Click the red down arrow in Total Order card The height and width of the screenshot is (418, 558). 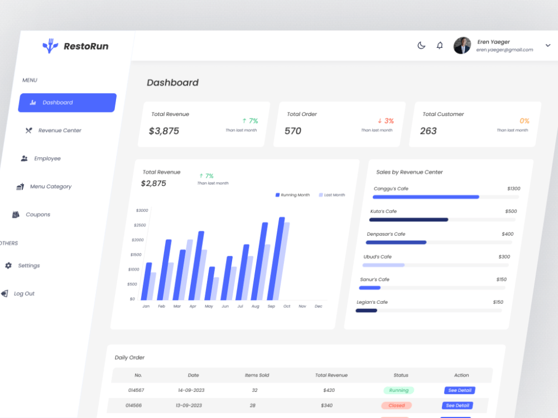[x=379, y=121]
